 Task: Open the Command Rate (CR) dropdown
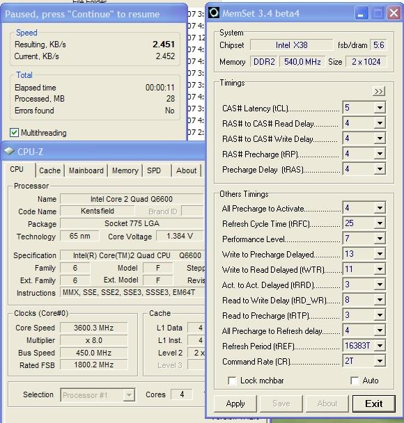[380, 360]
